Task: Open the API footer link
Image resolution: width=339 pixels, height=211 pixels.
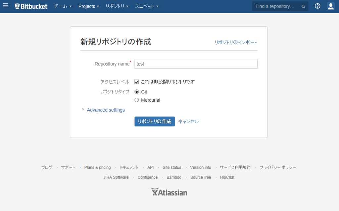Action: [151, 167]
